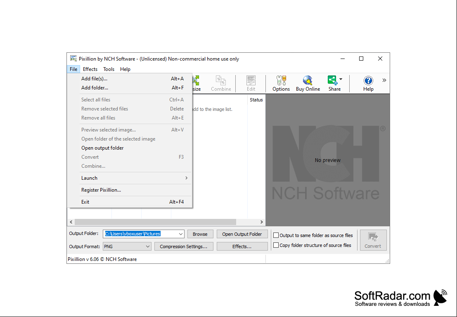Viewport: 457px width, 317px height.
Task: Choose Remove selected files menu entry
Action: (x=130, y=108)
